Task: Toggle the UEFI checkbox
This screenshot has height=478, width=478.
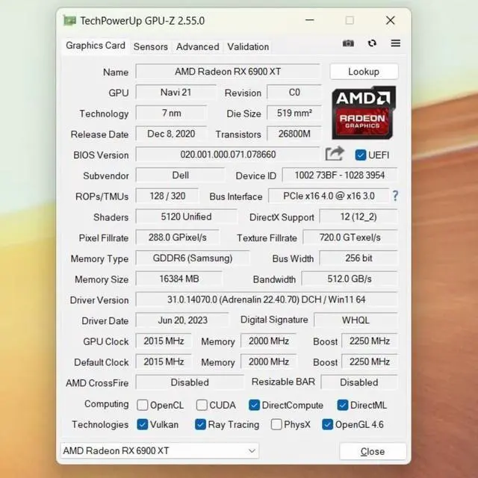Action: click(x=361, y=155)
